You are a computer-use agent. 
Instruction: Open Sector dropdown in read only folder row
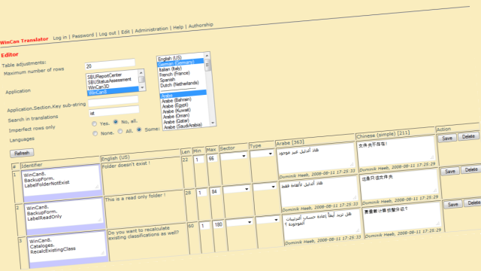click(236, 190)
